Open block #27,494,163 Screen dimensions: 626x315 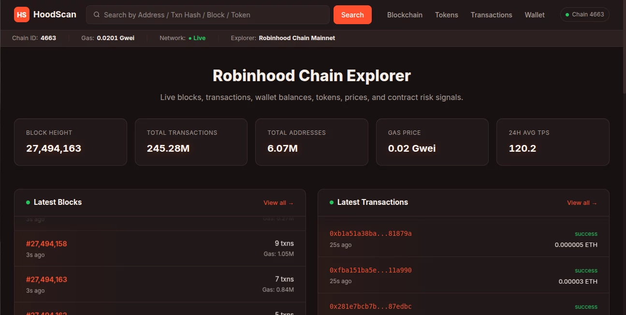[46, 280]
